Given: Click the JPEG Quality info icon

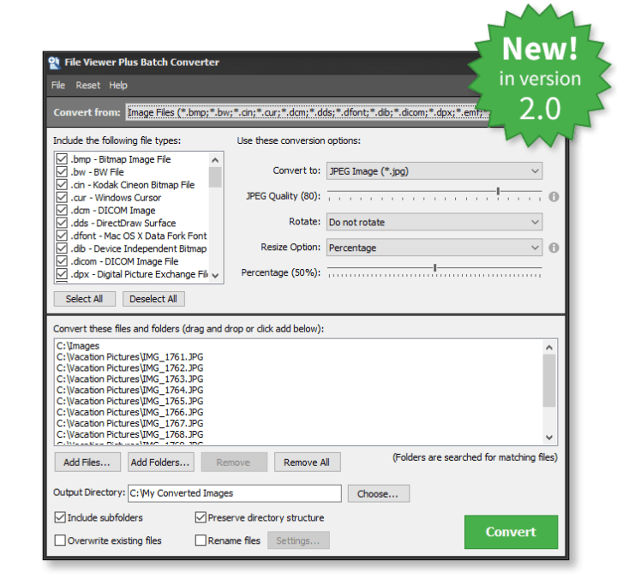Looking at the screenshot, I should pos(554,196).
